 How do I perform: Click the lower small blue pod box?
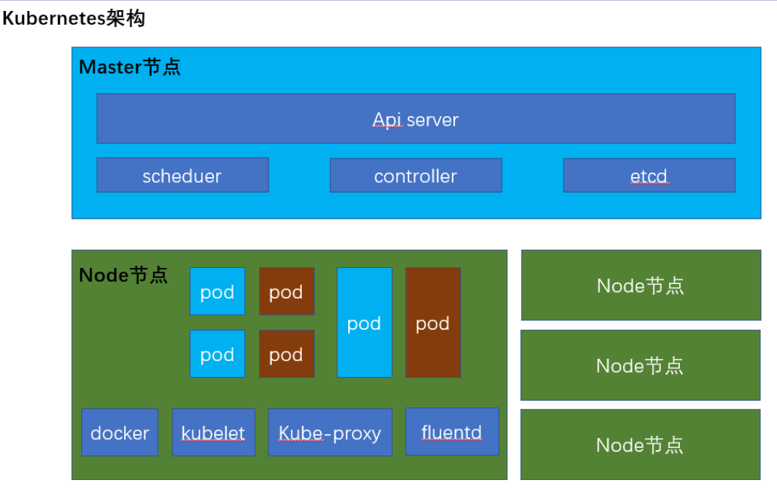point(217,354)
